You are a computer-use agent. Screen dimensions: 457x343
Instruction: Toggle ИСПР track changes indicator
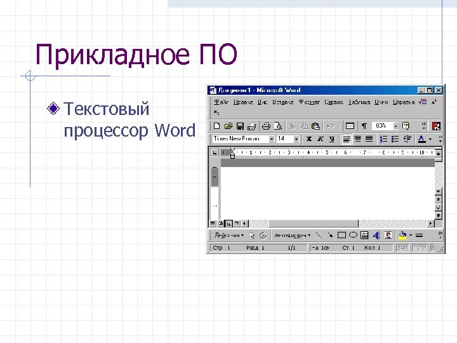click(420, 248)
